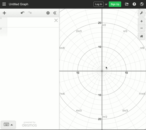Open the hamburger menu
Screen dimensions: 146x130
click(x=4, y=4)
